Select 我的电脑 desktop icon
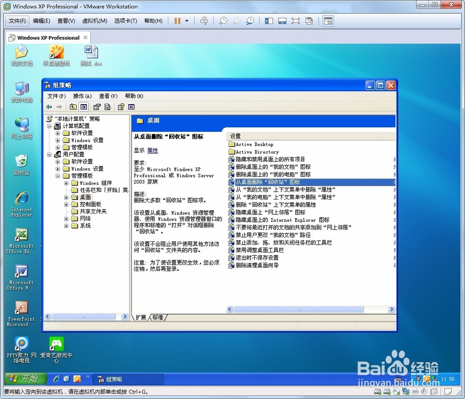 21,92
